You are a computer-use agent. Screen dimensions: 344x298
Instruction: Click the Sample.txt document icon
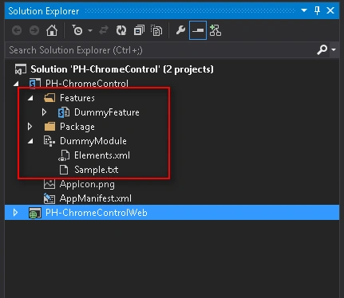(x=64, y=170)
